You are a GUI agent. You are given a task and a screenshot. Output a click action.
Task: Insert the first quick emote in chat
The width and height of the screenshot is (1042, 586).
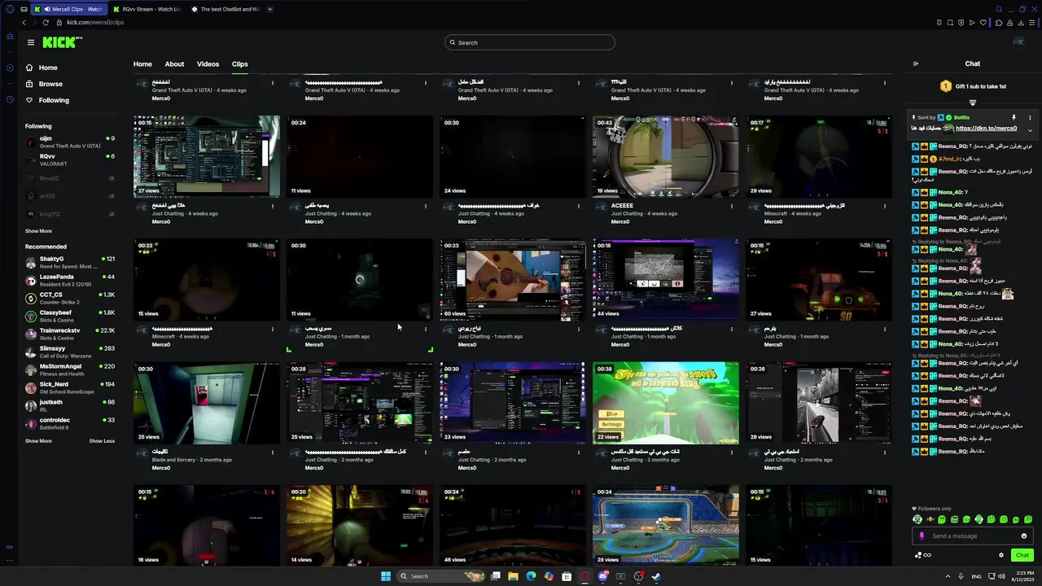917,519
